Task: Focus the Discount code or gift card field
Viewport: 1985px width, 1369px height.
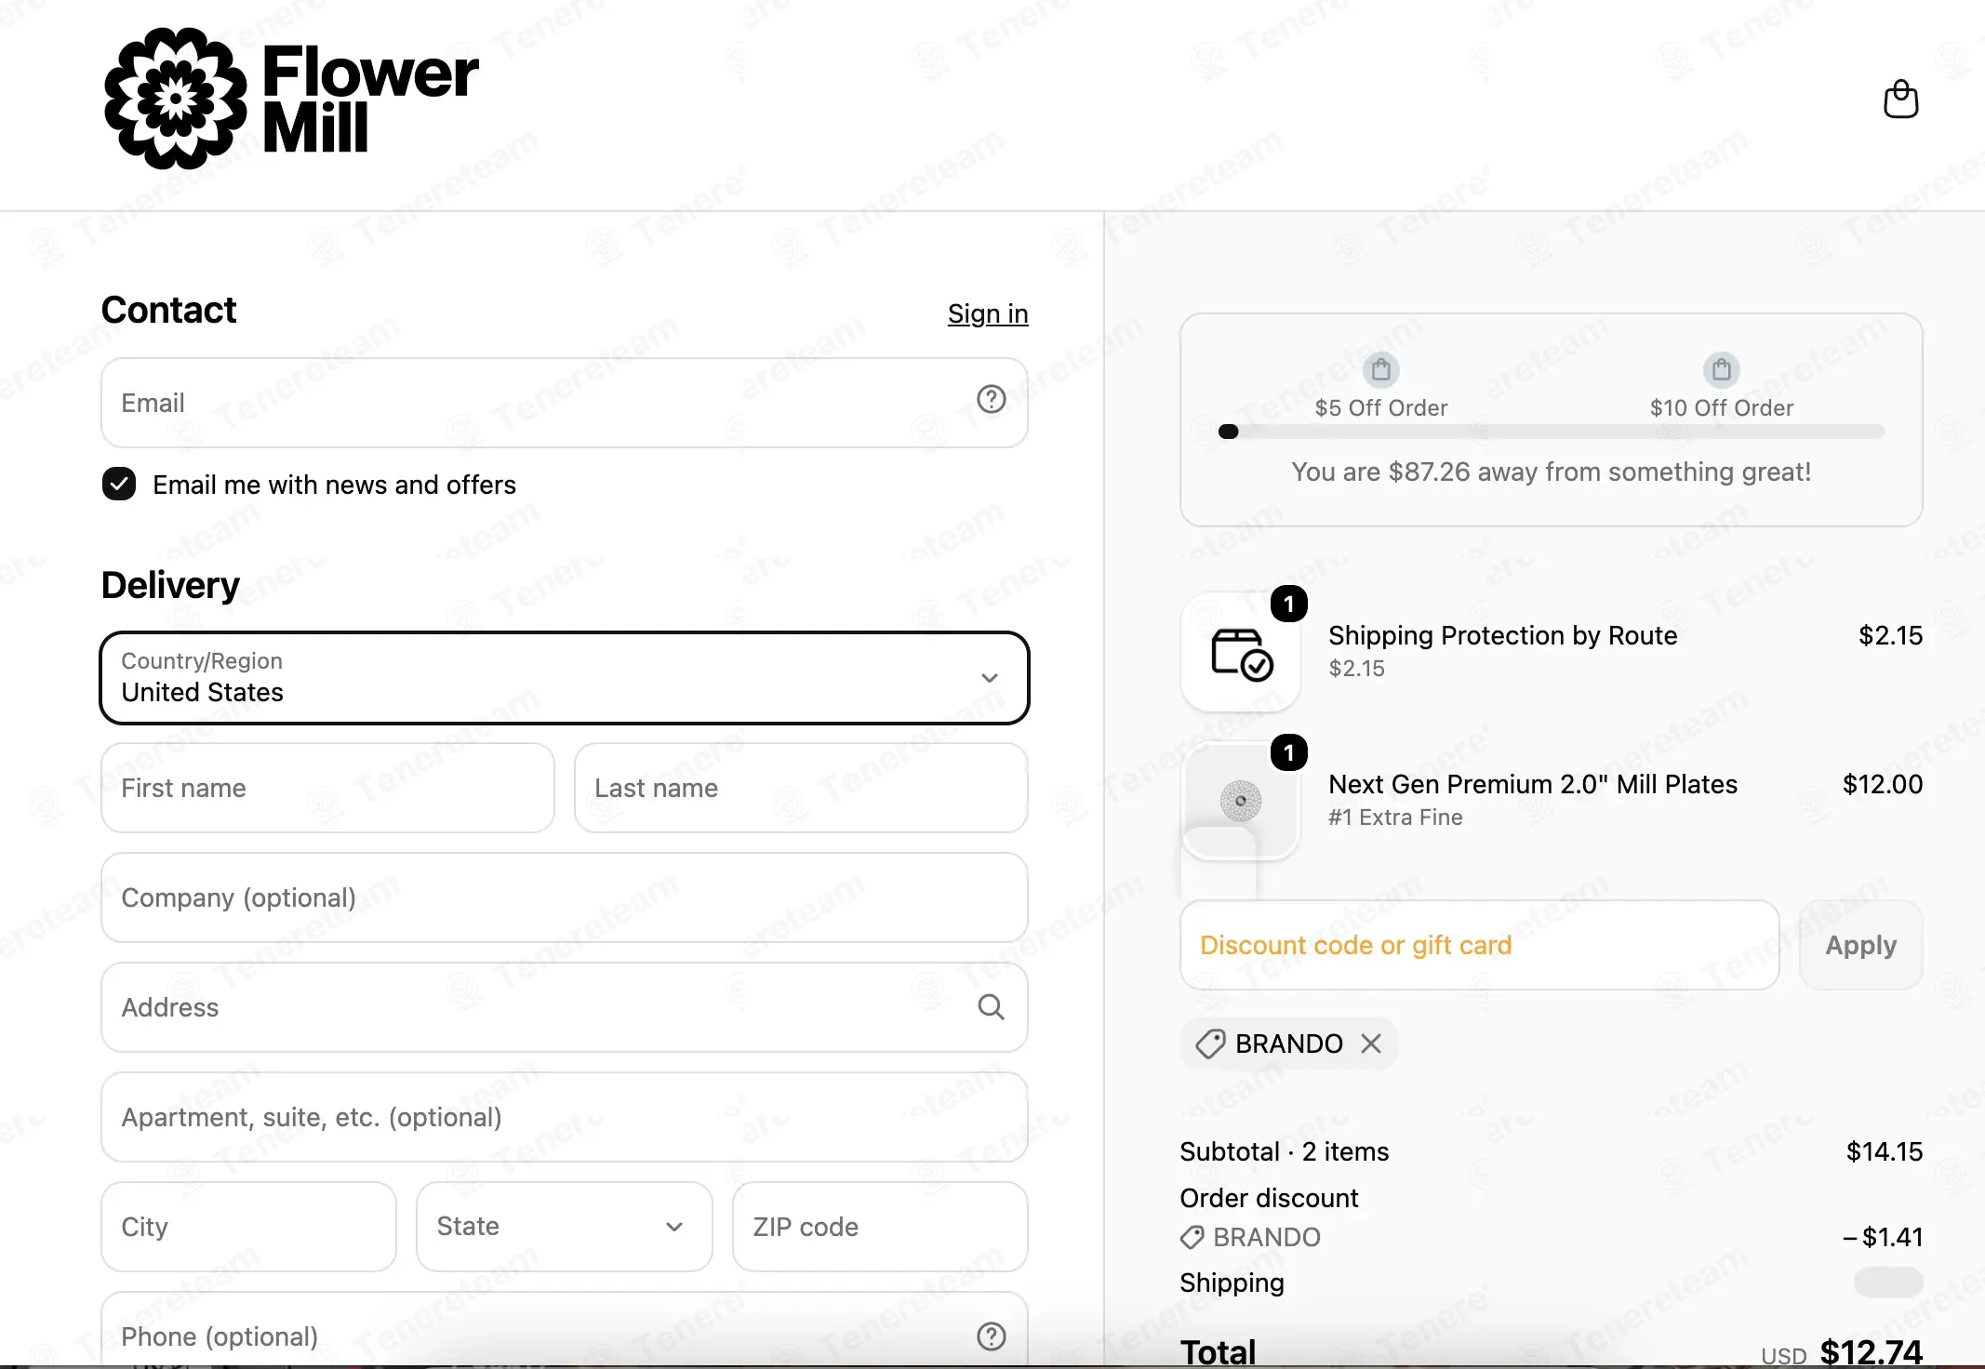Action: [1479, 945]
